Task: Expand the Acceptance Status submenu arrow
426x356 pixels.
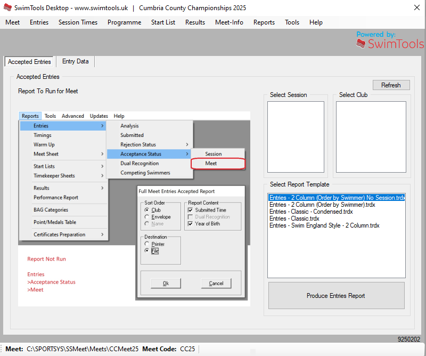Action: (x=186, y=154)
